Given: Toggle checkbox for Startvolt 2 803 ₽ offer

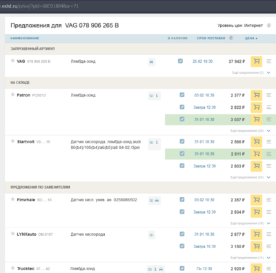Looking at the screenshot, I should point(182,165).
